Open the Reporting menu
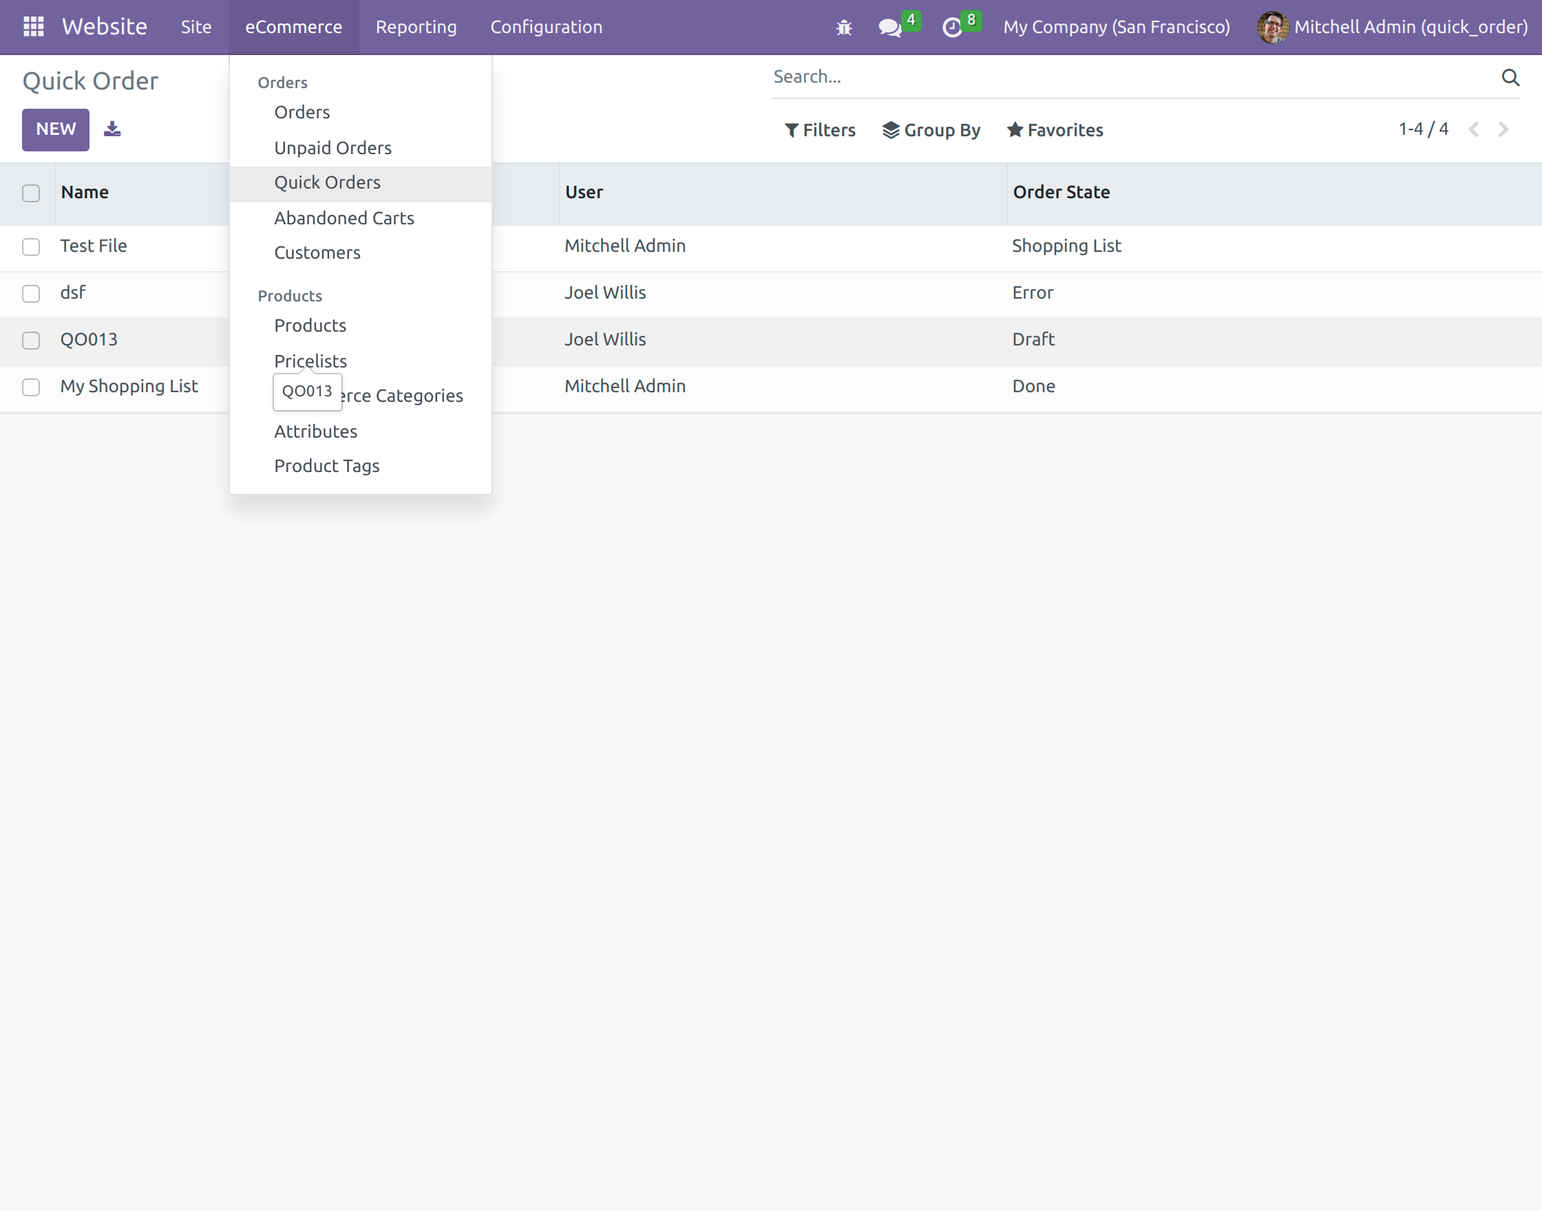 [416, 27]
